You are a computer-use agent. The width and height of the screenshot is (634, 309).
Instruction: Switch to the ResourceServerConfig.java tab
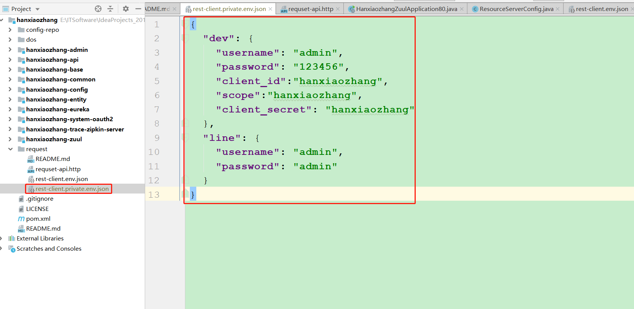coord(516,9)
